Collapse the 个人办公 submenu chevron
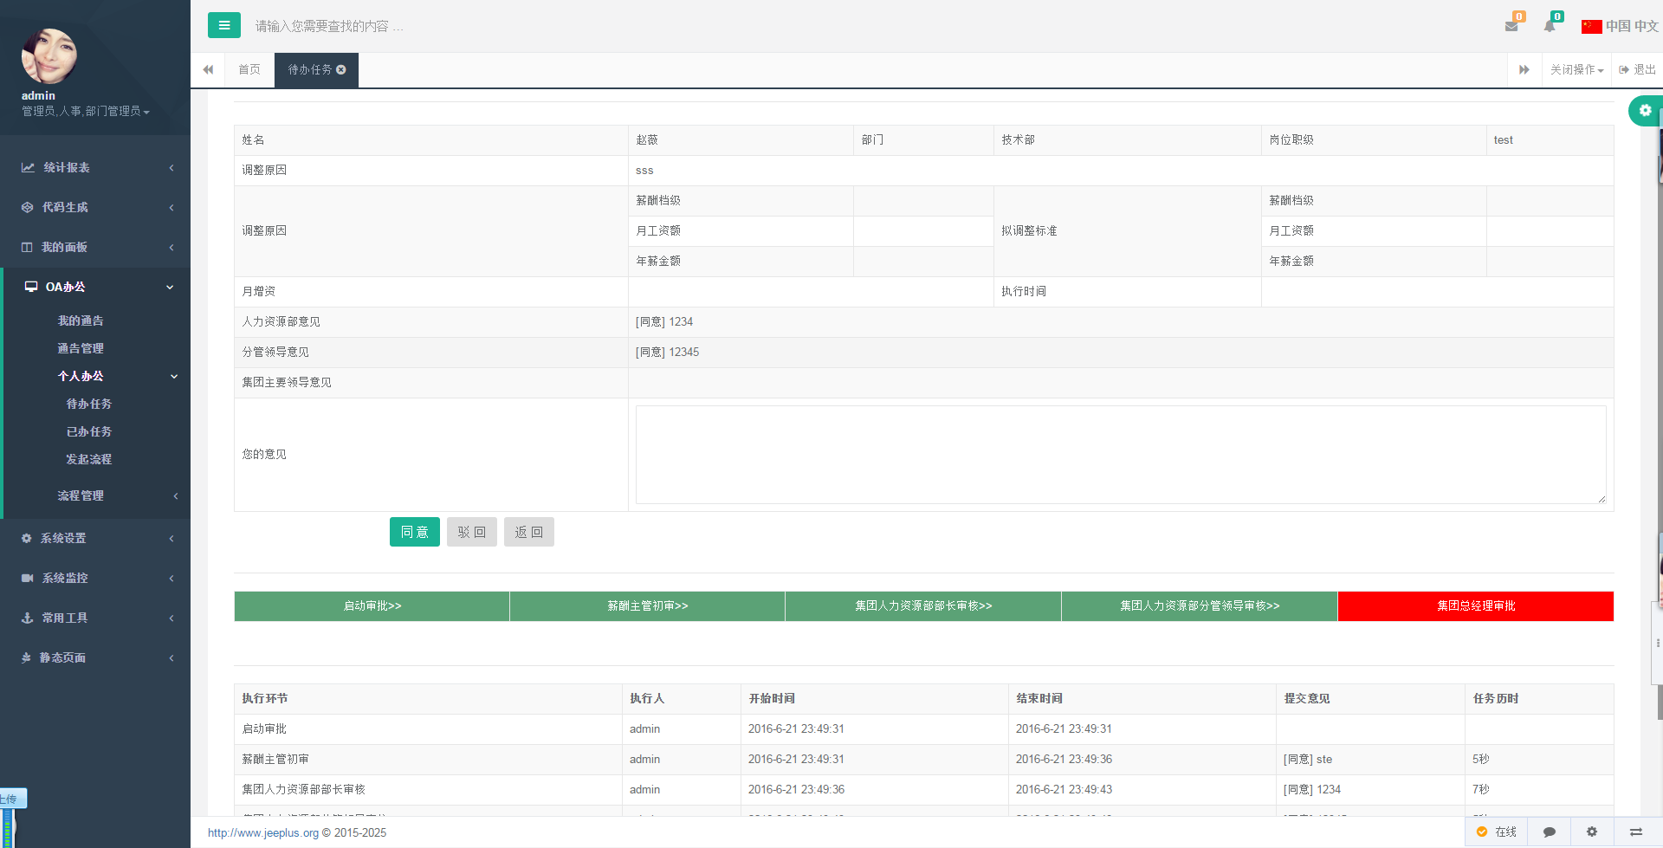 click(174, 376)
